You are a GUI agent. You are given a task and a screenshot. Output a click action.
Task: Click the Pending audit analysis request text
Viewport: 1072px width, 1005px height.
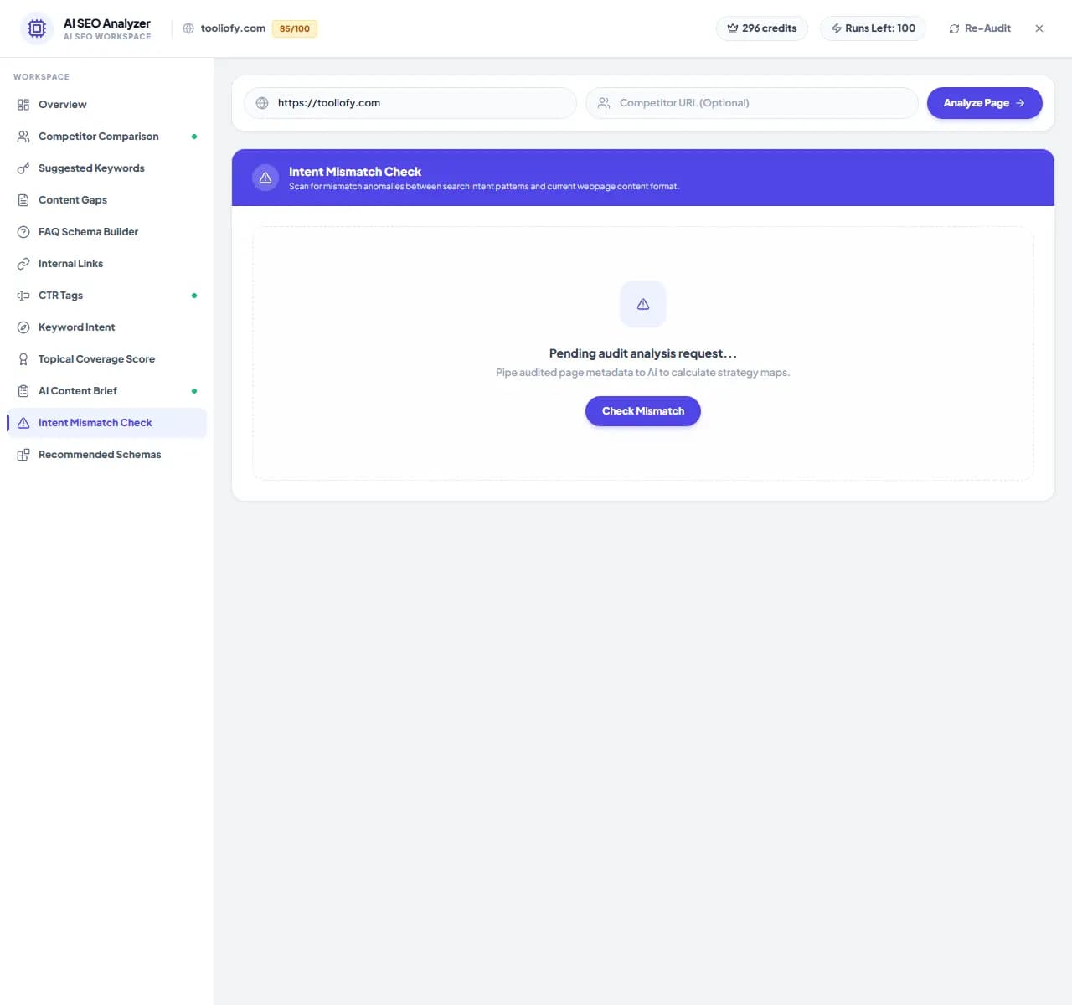click(643, 353)
